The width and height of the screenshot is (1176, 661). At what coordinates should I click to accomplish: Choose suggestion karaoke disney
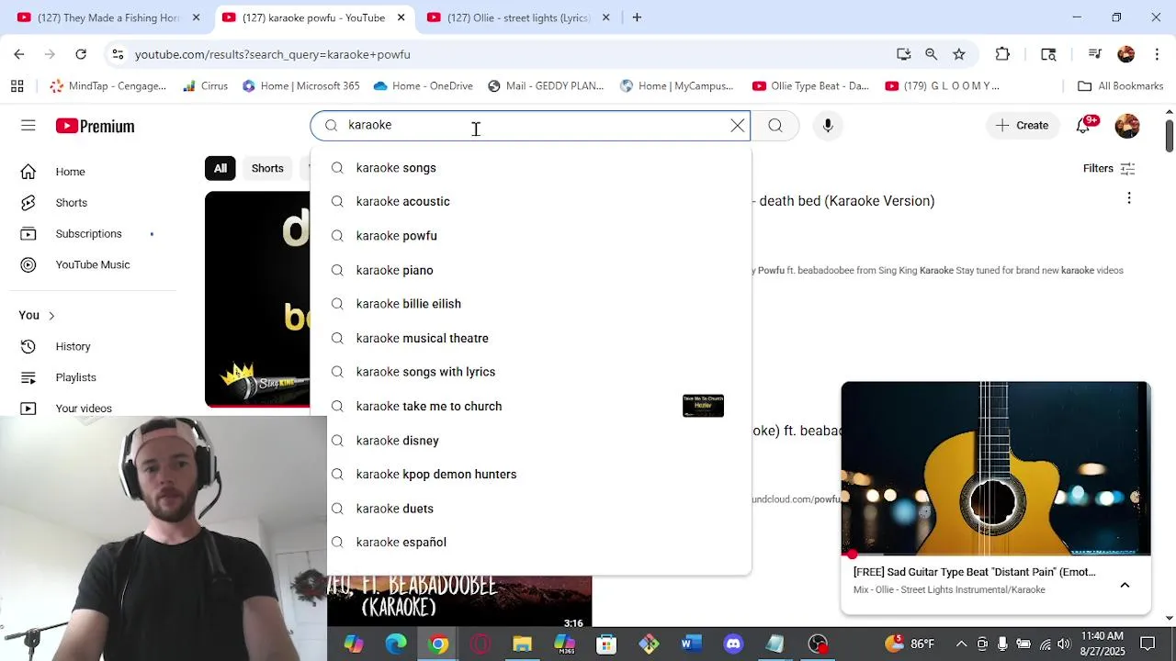[x=530, y=441]
